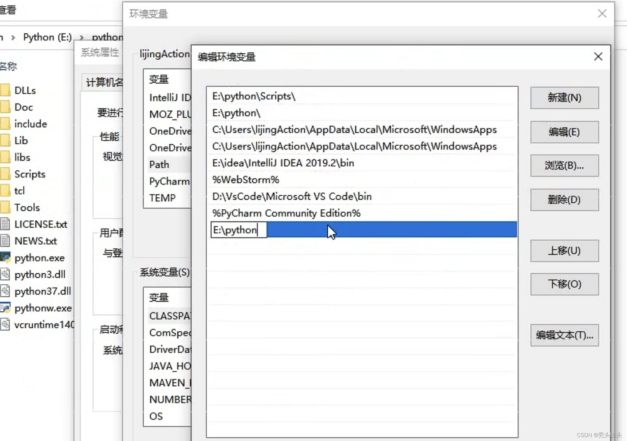Image resolution: width=627 pixels, height=441 pixels.
Task: Click the 编辑文本(T) button
Action: tap(564, 336)
